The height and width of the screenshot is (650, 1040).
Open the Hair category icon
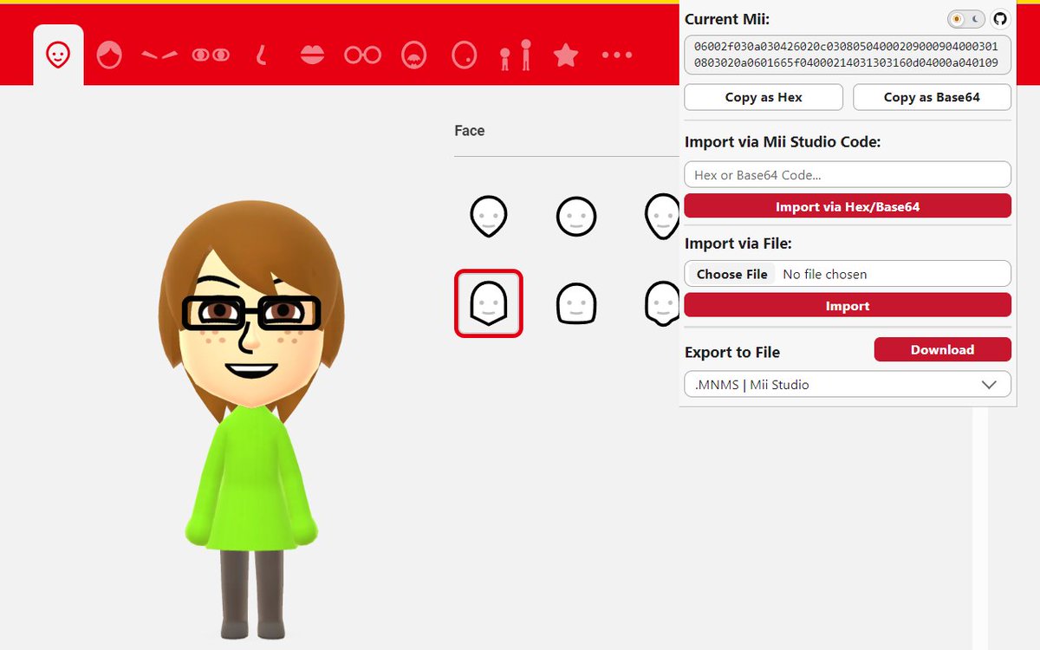[x=109, y=55]
